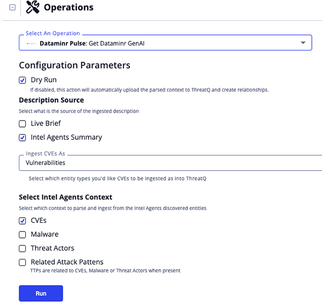Image resolution: width=322 pixels, height=306 pixels.
Task: Click the Dry Run label text
Action: (43, 80)
